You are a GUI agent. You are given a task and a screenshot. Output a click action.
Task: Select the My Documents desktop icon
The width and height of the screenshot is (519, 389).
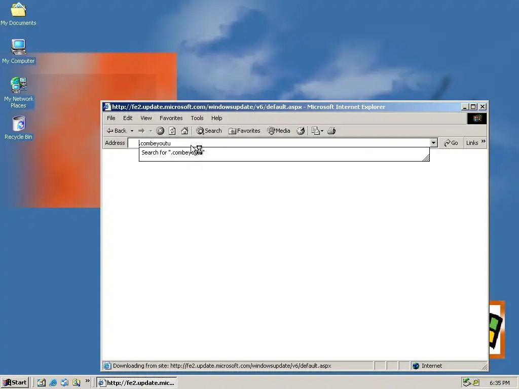18,14
